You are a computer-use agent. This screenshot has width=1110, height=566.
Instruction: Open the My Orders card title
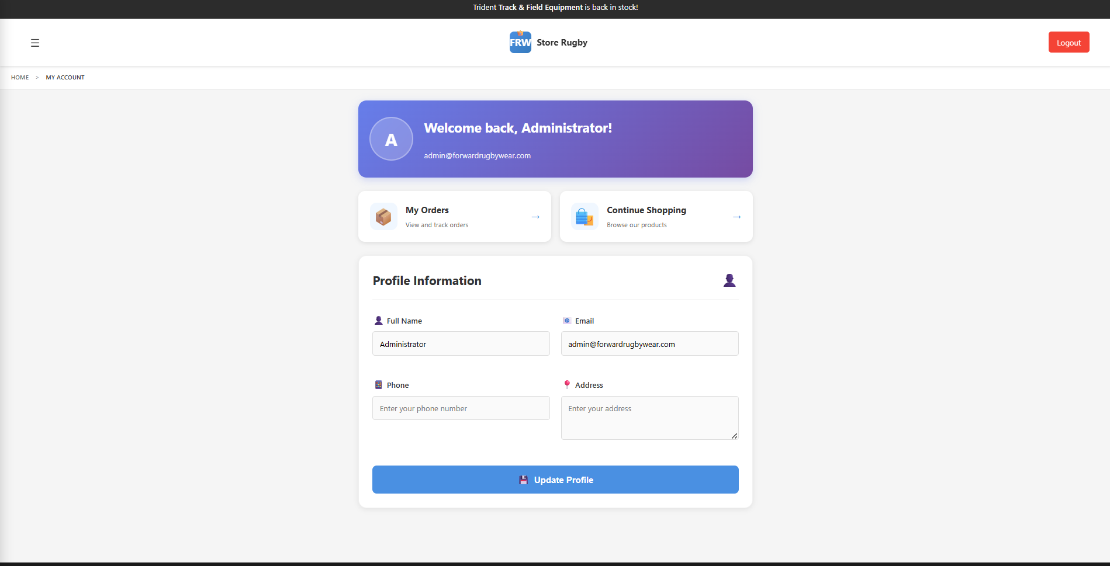coord(427,210)
